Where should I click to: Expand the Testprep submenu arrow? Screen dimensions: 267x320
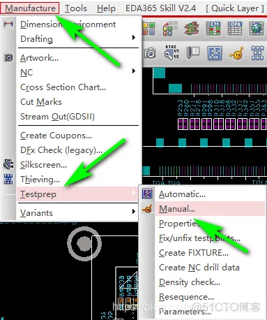[x=134, y=193]
